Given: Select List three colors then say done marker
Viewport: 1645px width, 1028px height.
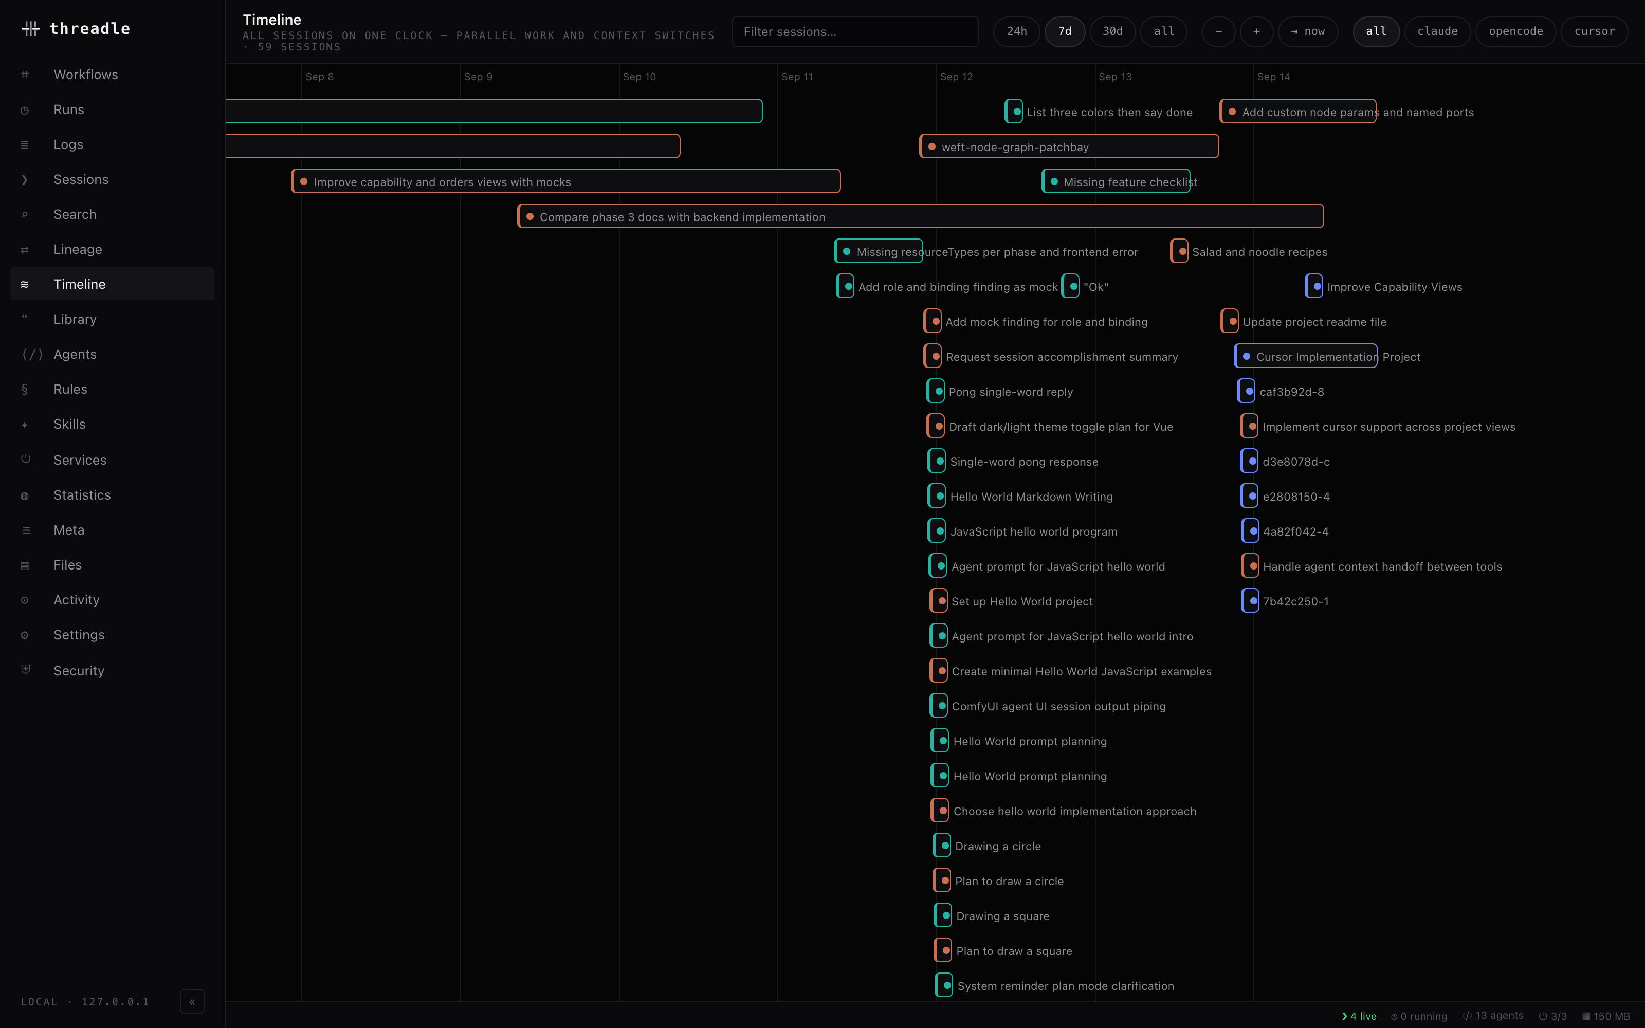Looking at the screenshot, I should (1014, 112).
